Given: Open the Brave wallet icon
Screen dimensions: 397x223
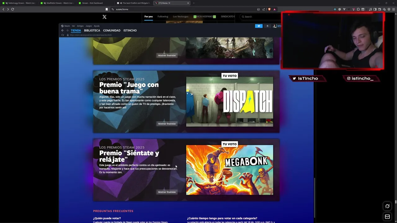Looking at the screenshot, I should 380,9.
